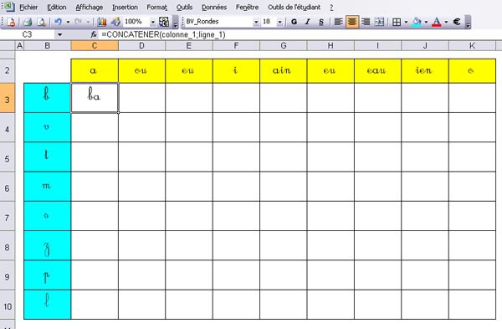Select column K header
502x329 pixels.
(x=472, y=46)
